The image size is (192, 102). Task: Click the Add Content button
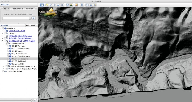tap(31, 25)
